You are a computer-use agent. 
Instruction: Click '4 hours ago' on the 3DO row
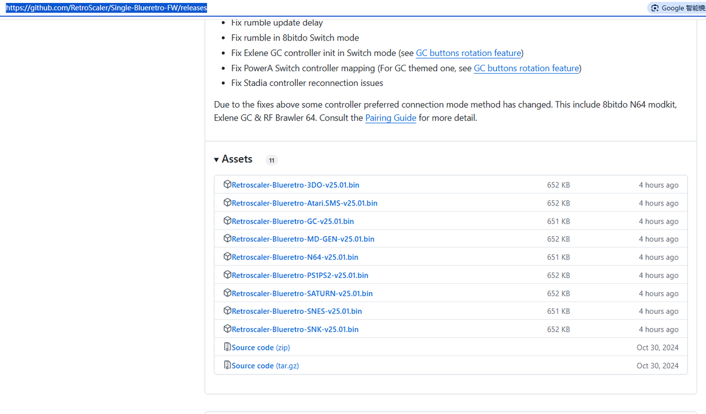coord(658,185)
